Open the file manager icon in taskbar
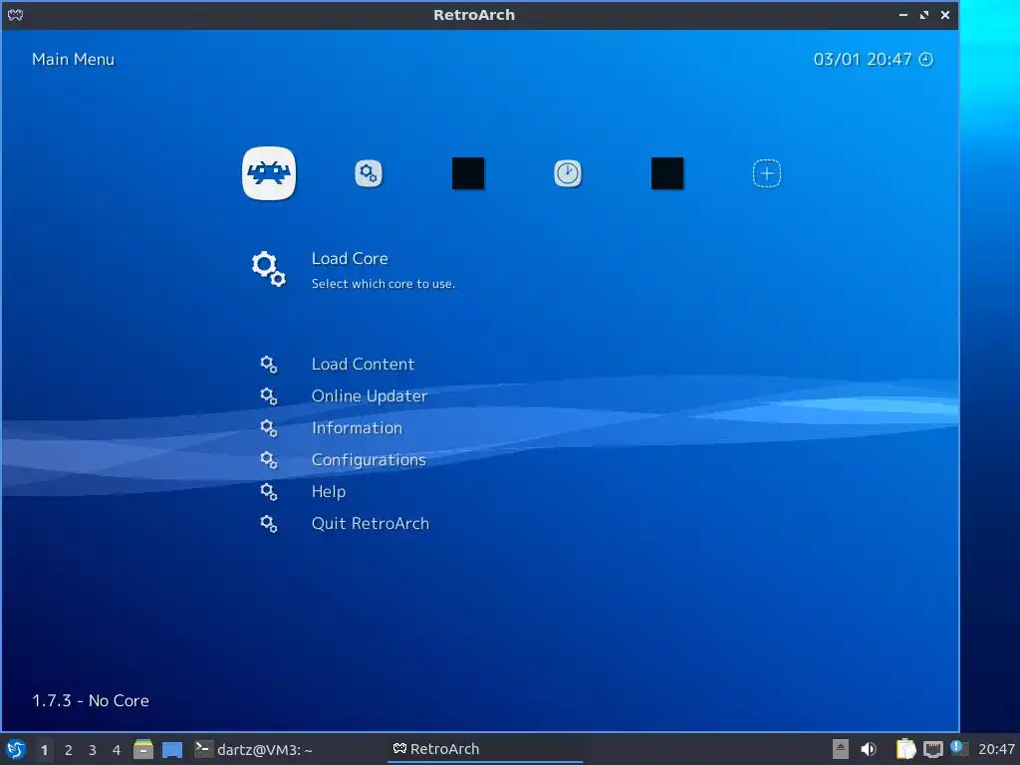1020x765 pixels. tap(143, 749)
